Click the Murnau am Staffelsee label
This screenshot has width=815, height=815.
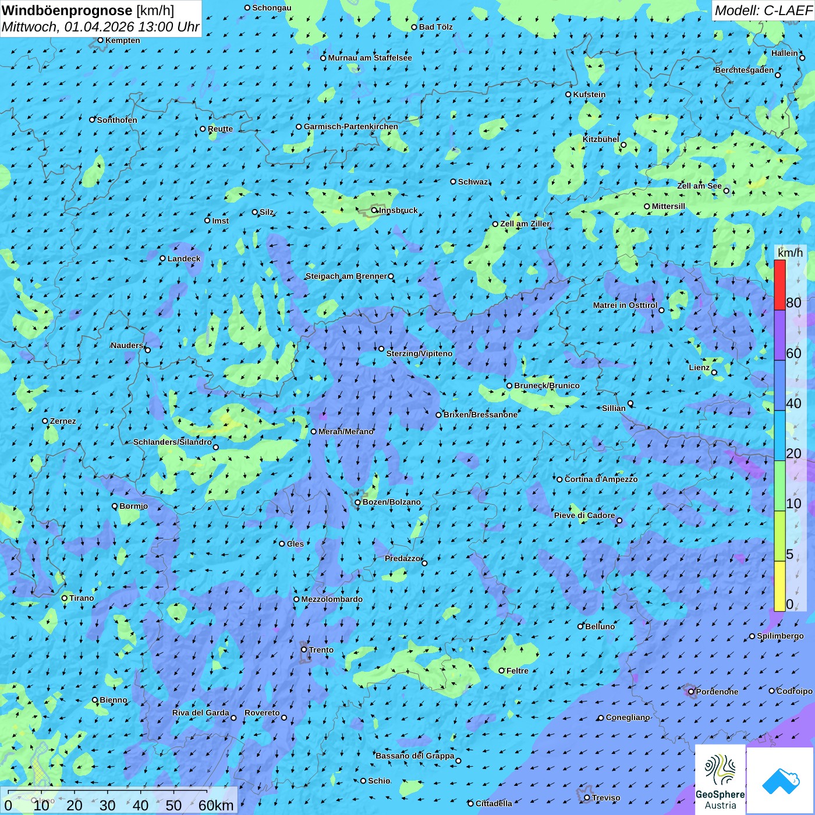pyautogui.click(x=370, y=58)
